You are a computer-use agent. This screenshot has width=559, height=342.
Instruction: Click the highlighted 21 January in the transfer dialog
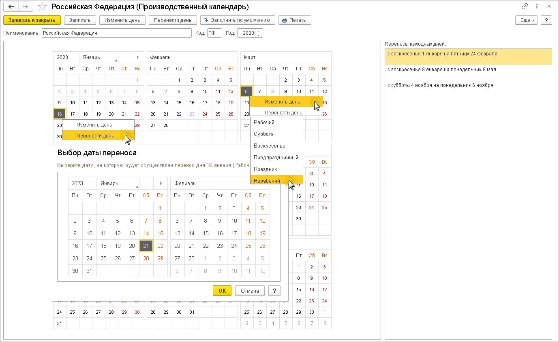coord(146,246)
